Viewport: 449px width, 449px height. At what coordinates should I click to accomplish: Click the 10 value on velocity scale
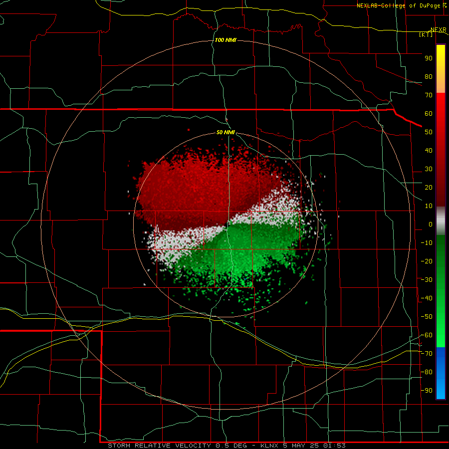pos(429,206)
